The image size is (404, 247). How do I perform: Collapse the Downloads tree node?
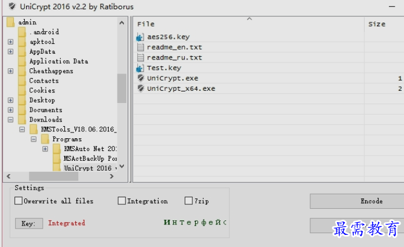(10, 120)
